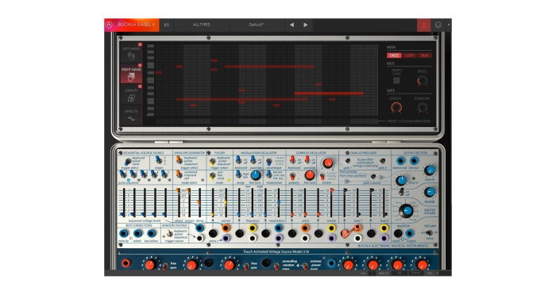
Task: Expand the top-right toolbar dropdown arrow
Action: click(448, 25)
